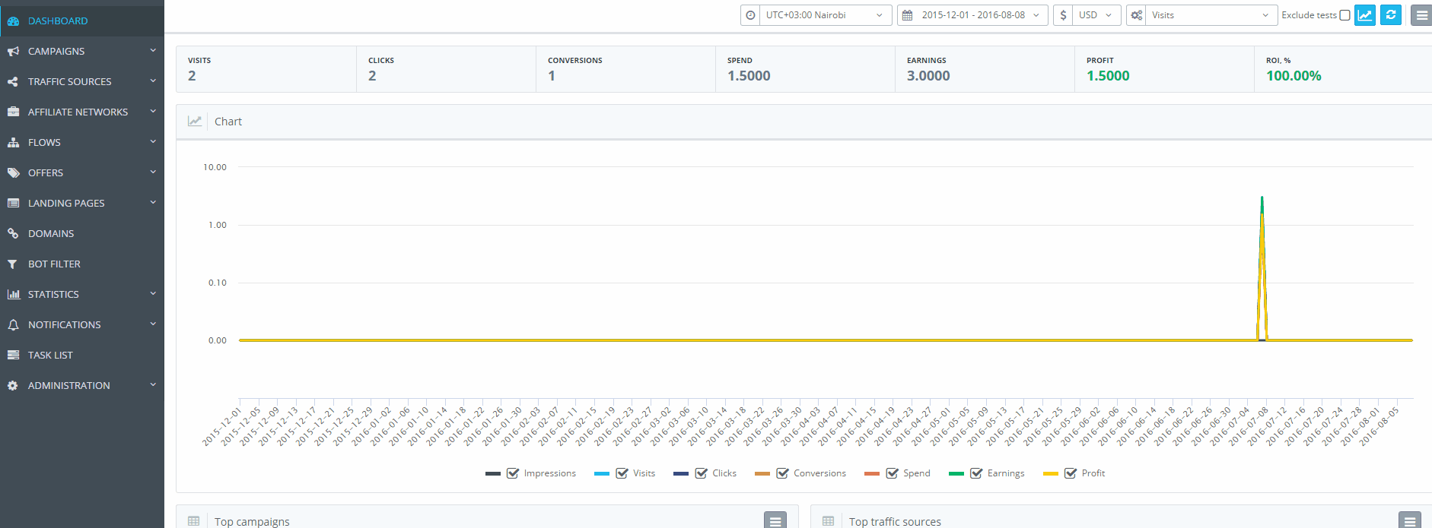Expand the Flows submenu arrow

pyautogui.click(x=153, y=142)
